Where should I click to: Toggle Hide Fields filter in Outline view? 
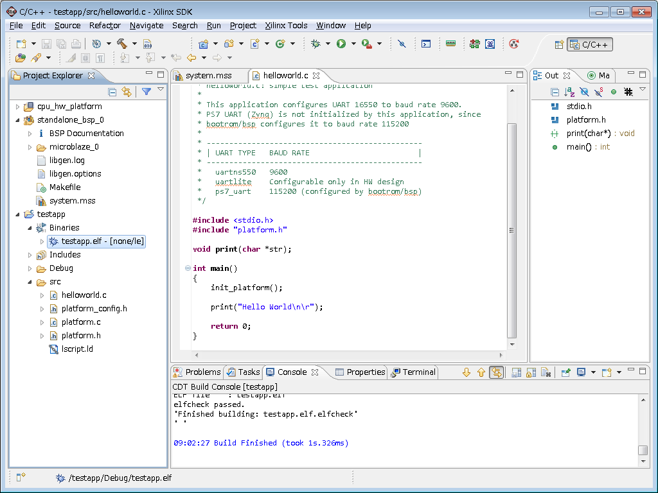coord(584,92)
